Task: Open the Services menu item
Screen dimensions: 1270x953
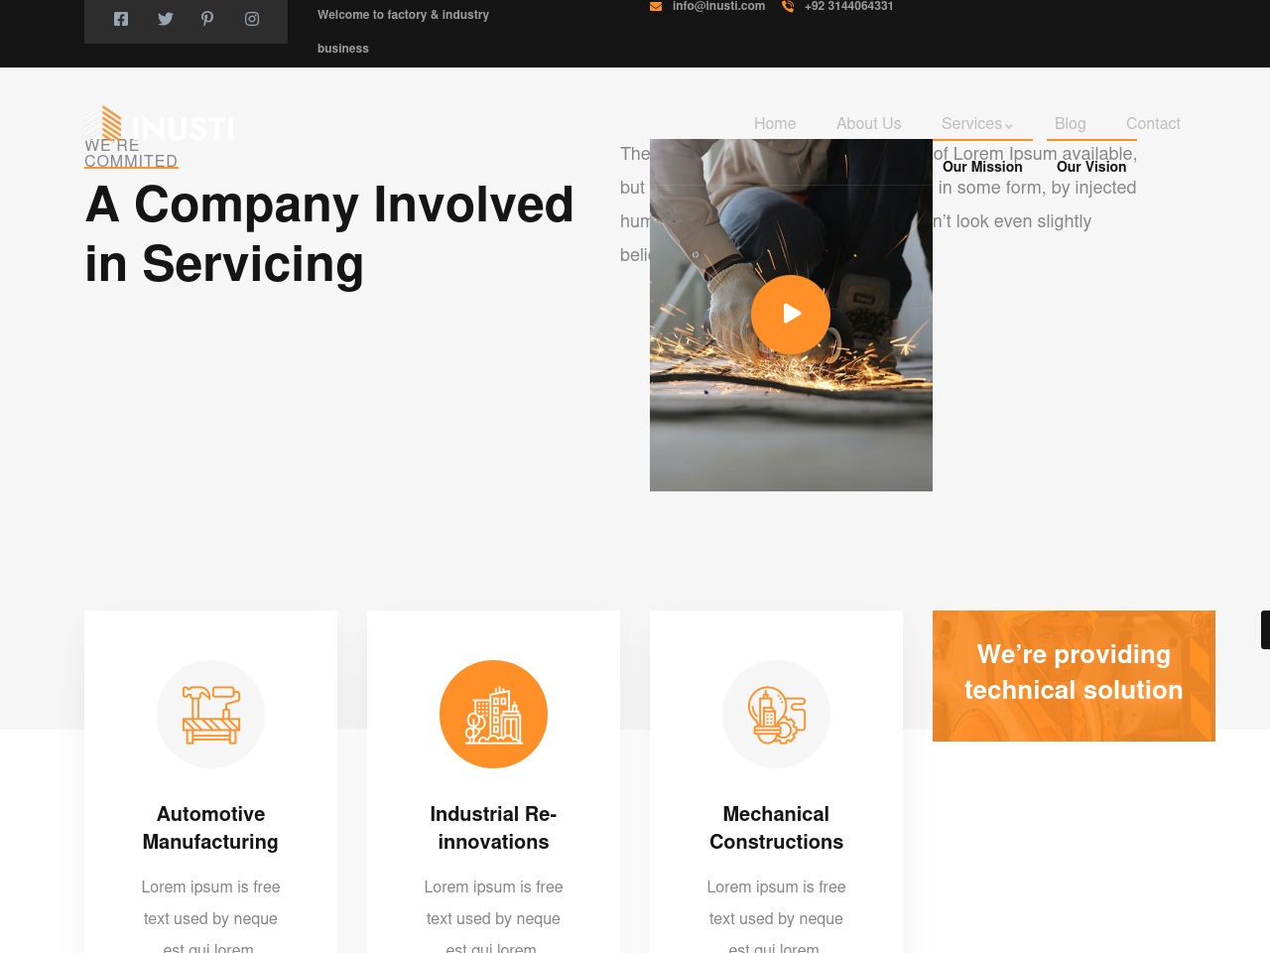Action: click(x=971, y=124)
